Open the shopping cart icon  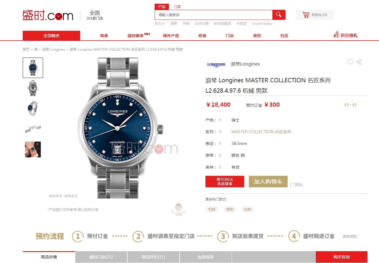306,15
